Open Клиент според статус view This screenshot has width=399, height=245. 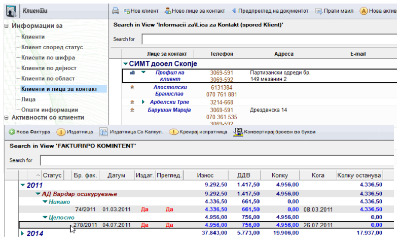[x=52, y=47]
